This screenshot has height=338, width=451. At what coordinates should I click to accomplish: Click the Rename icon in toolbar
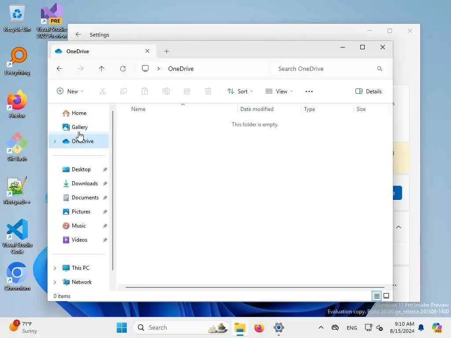[166, 92]
